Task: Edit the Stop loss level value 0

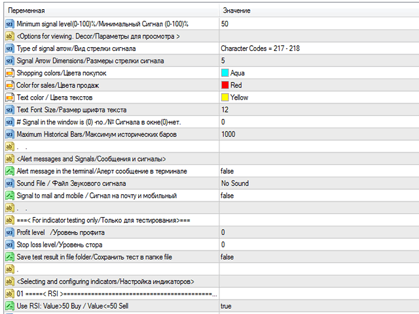Action: (223, 245)
